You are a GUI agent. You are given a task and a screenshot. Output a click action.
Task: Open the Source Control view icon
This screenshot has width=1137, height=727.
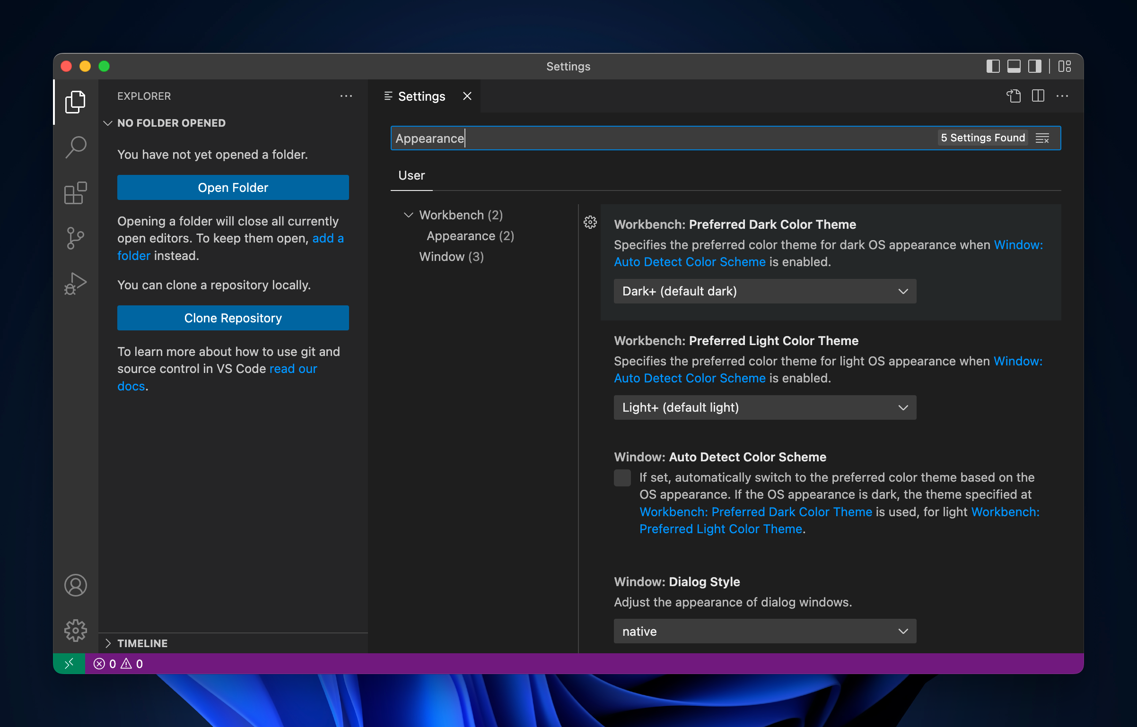point(76,238)
